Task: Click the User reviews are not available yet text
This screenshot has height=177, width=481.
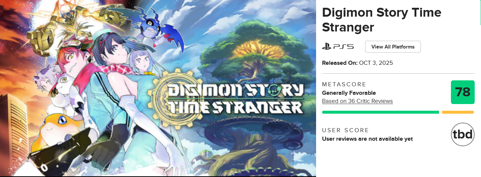Action: (x=367, y=139)
